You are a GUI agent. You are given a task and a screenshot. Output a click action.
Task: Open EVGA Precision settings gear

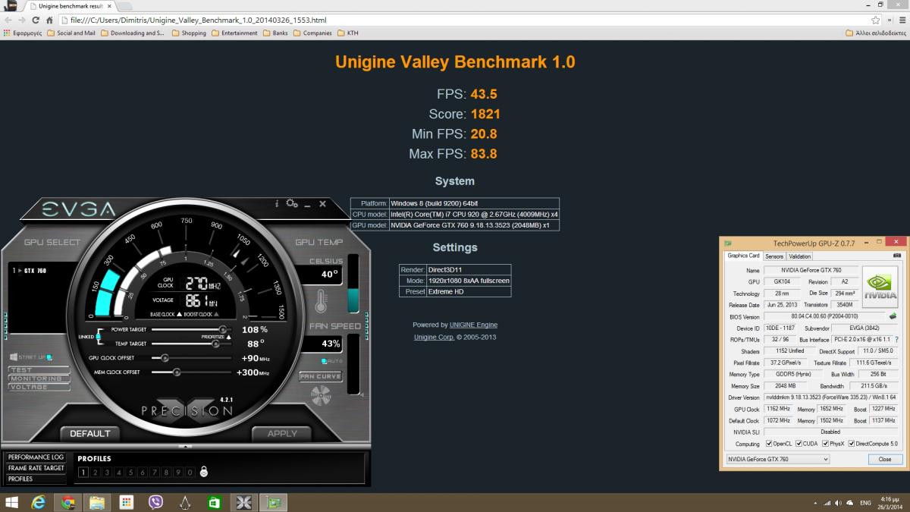coord(290,204)
